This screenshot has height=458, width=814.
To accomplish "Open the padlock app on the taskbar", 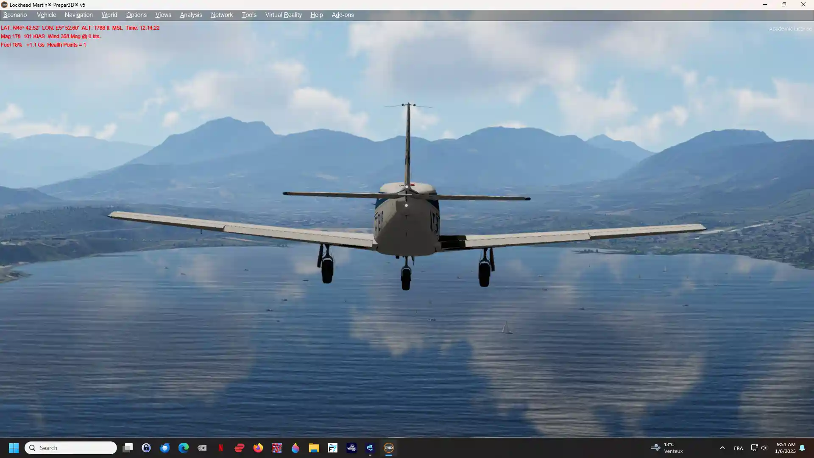I will tap(146, 448).
